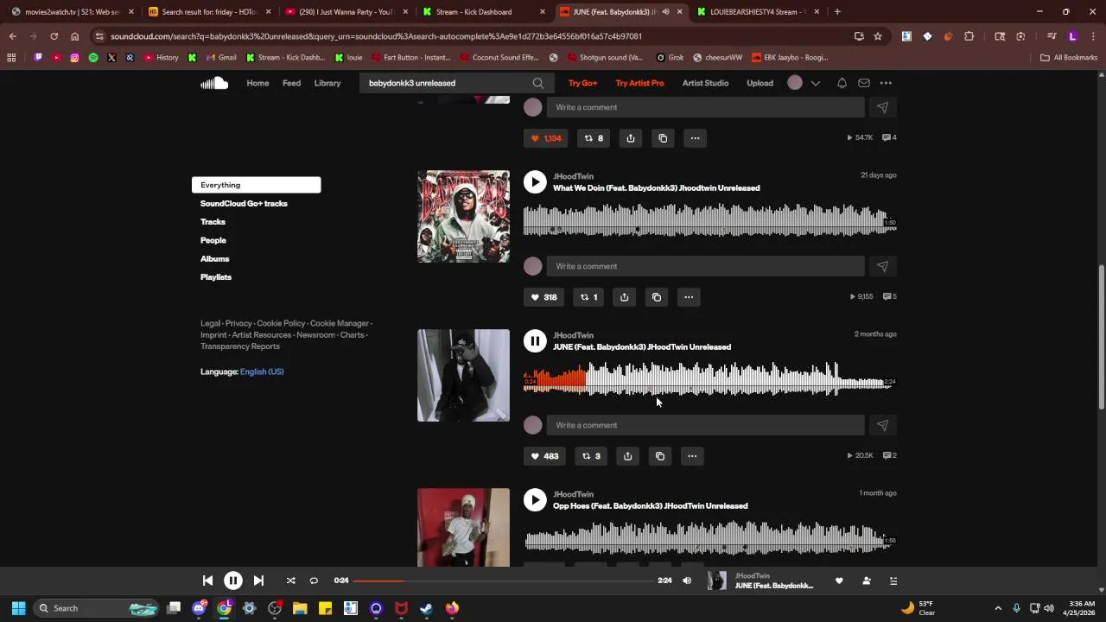
Task: Click the search magnifier icon
Action: point(538,83)
